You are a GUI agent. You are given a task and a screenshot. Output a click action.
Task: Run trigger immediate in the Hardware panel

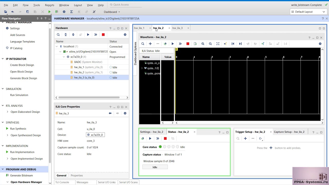point(96,35)
